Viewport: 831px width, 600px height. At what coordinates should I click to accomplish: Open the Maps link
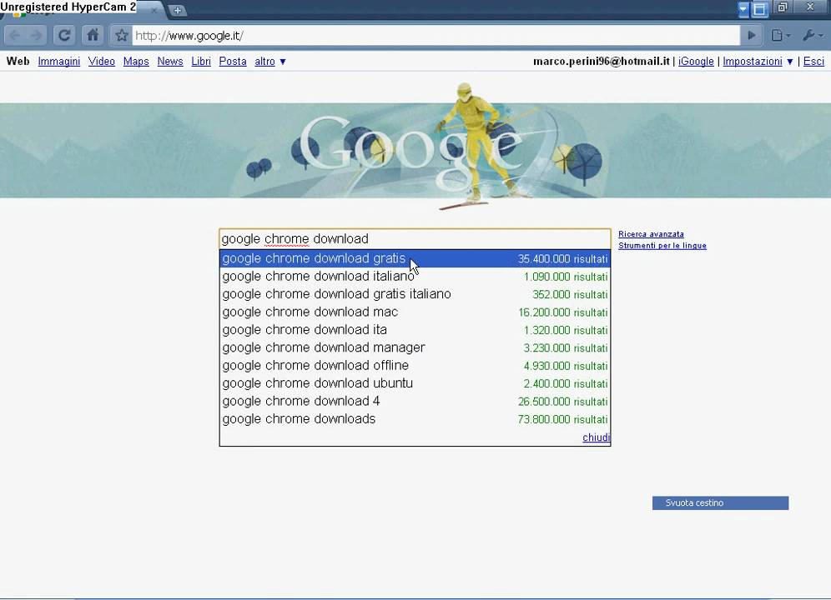coord(136,62)
